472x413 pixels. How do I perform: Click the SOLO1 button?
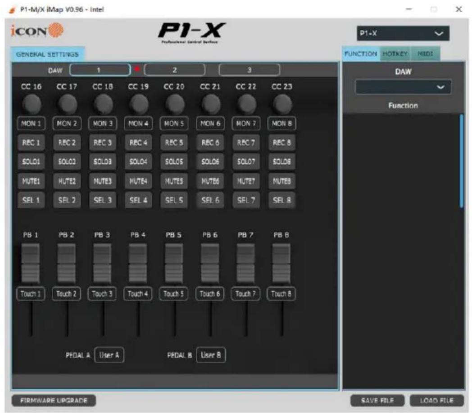coord(31,162)
